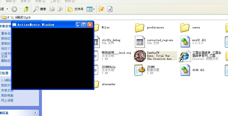Click the 我的电脑 link in sidebar
This screenshot has height=116, width=228.
pos(7,95)
